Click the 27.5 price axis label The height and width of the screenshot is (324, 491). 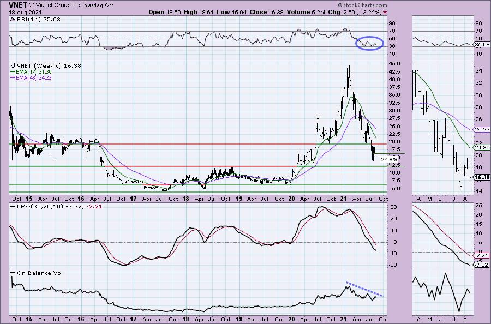(x=394, y=118)
